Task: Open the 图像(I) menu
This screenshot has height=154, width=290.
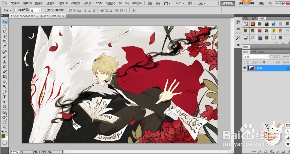Action: point(39,3)
